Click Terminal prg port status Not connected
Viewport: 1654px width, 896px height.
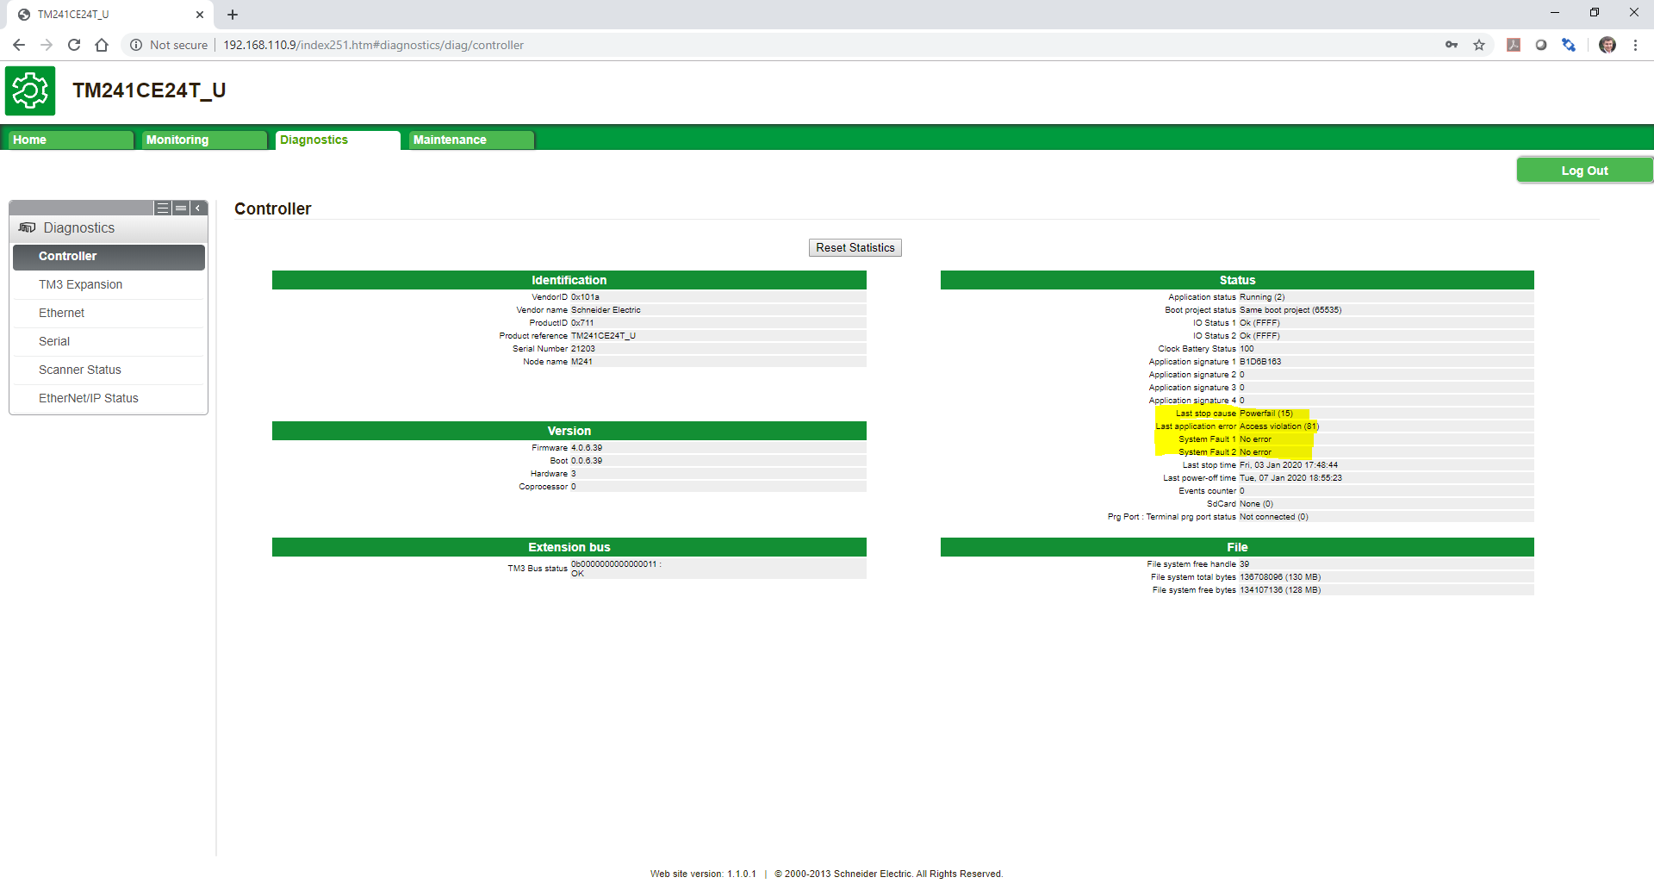point(1274,517)
